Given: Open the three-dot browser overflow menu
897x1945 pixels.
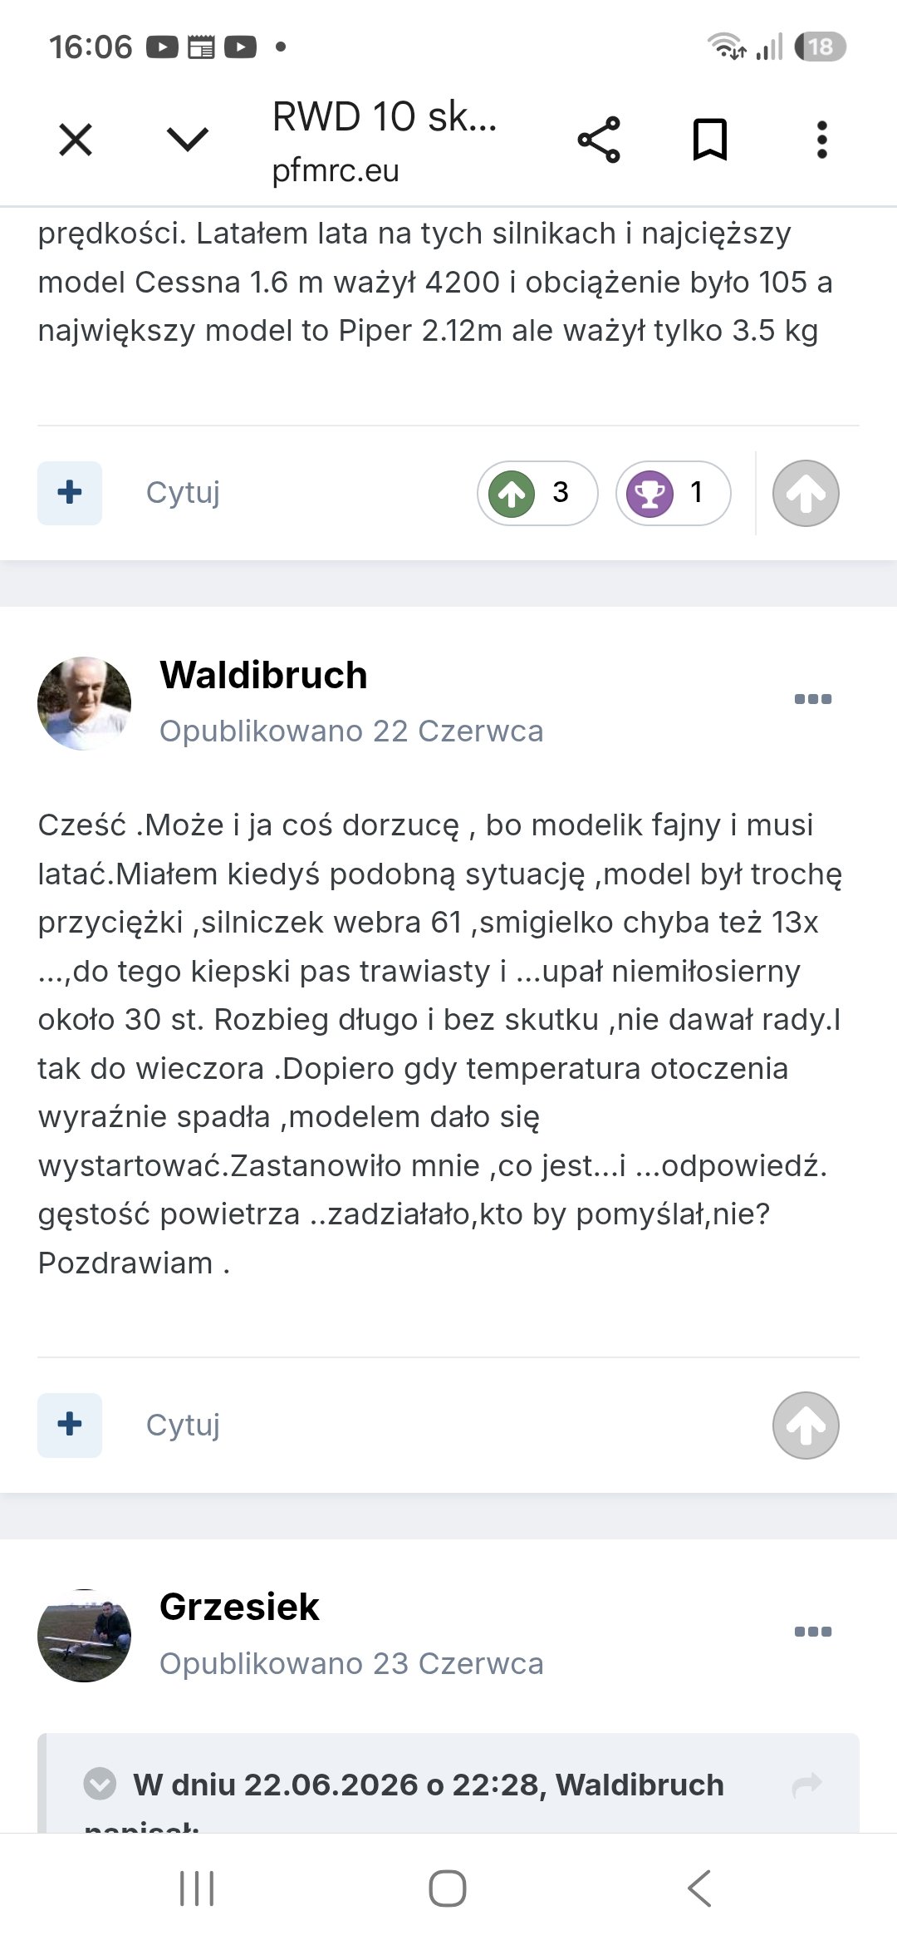Looking at the screenshot, I should (821, 140).
